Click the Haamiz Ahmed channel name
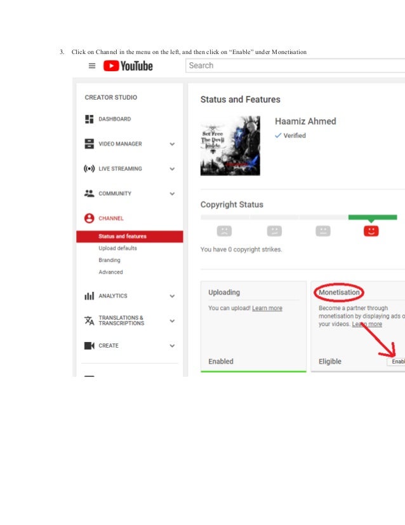The image size is (405, 525). coord(305,121)
